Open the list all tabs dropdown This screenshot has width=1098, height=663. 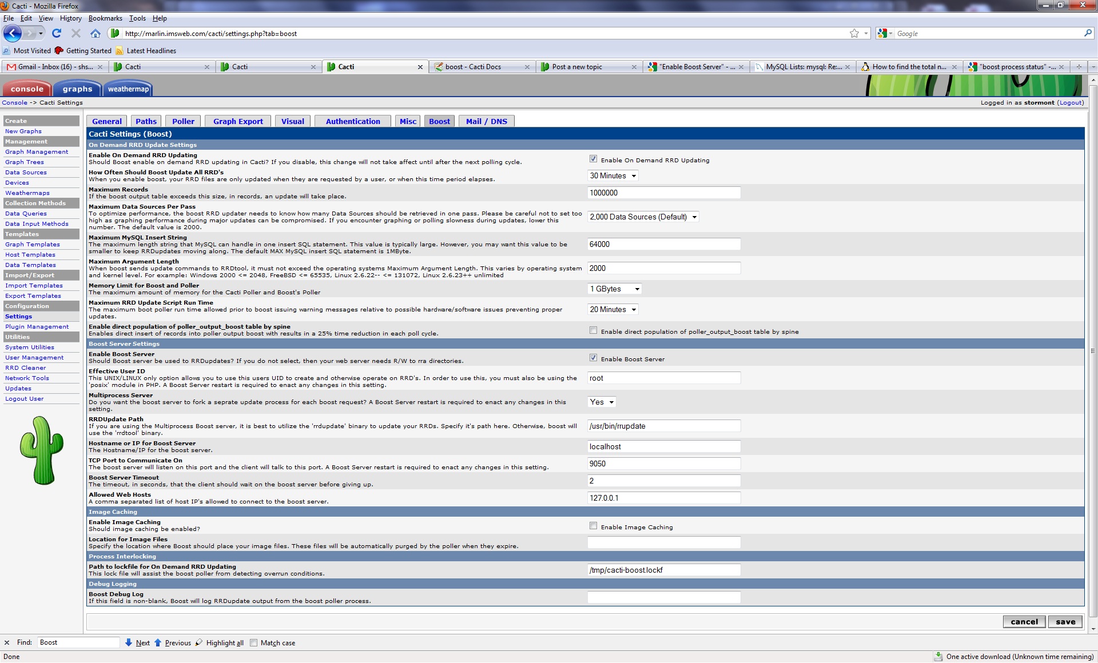[1092, 67]
